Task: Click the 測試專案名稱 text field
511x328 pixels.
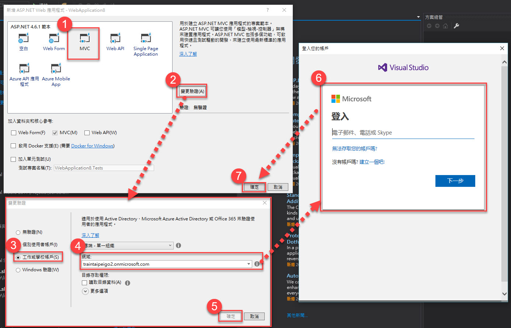Action: click(x=104, y=168)
